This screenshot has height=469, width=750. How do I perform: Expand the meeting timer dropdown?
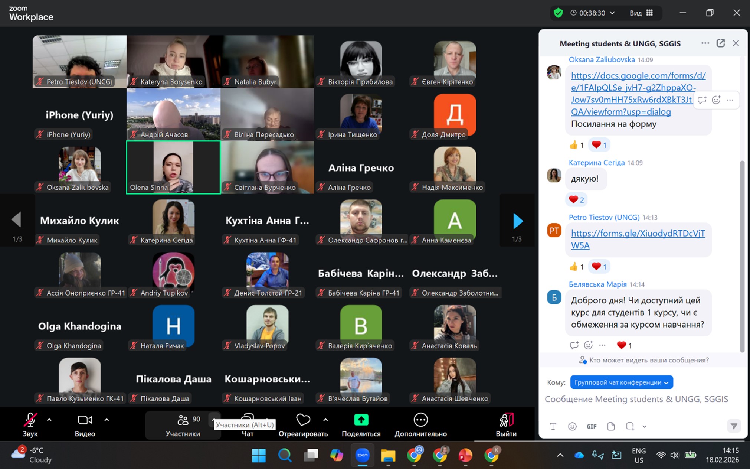tap(612, 13)
